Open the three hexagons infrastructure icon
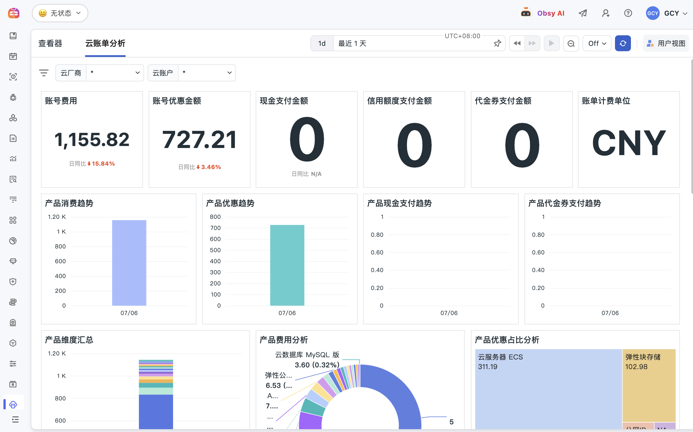Screen dimensions: 693x432 (x=13, y=118)
